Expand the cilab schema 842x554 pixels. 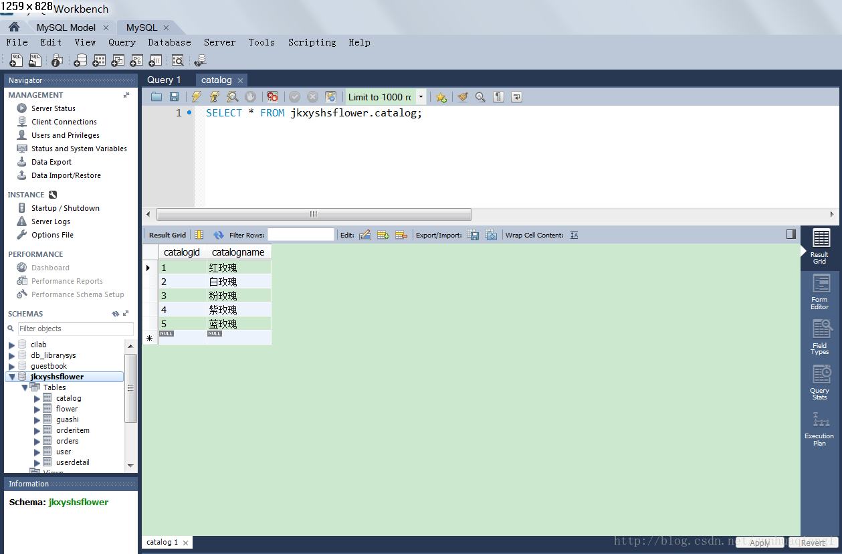click(x=11, y=345)
